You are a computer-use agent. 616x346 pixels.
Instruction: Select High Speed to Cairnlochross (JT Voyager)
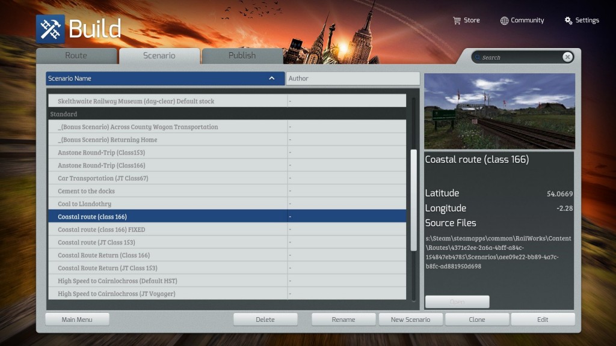coord(117,294)
